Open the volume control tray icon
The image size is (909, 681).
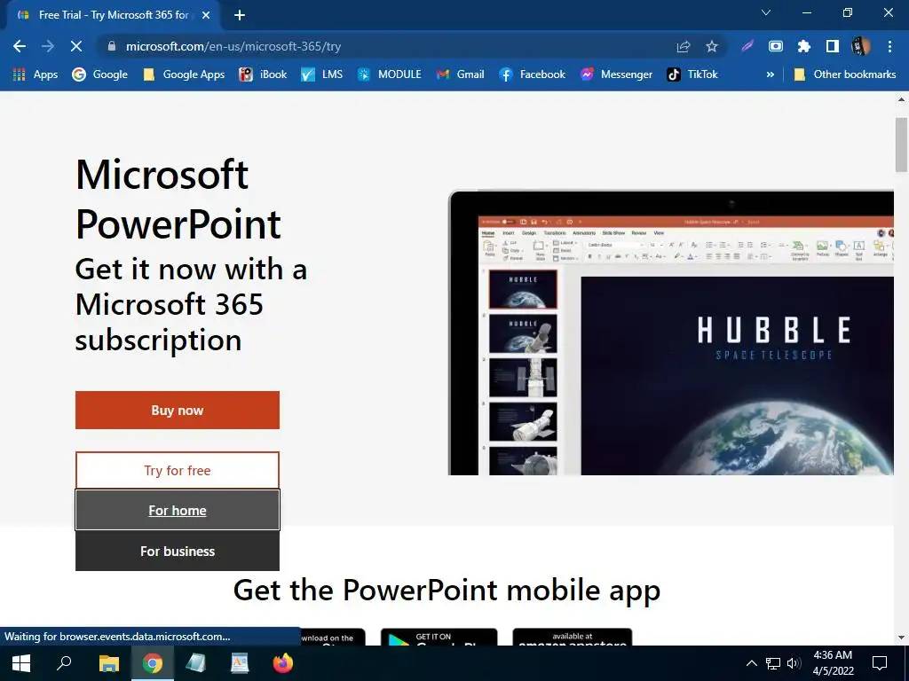pos(794,663)
